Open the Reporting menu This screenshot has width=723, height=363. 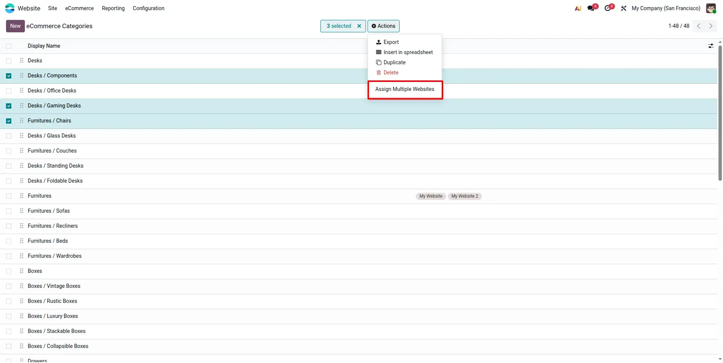coord(113,8)
